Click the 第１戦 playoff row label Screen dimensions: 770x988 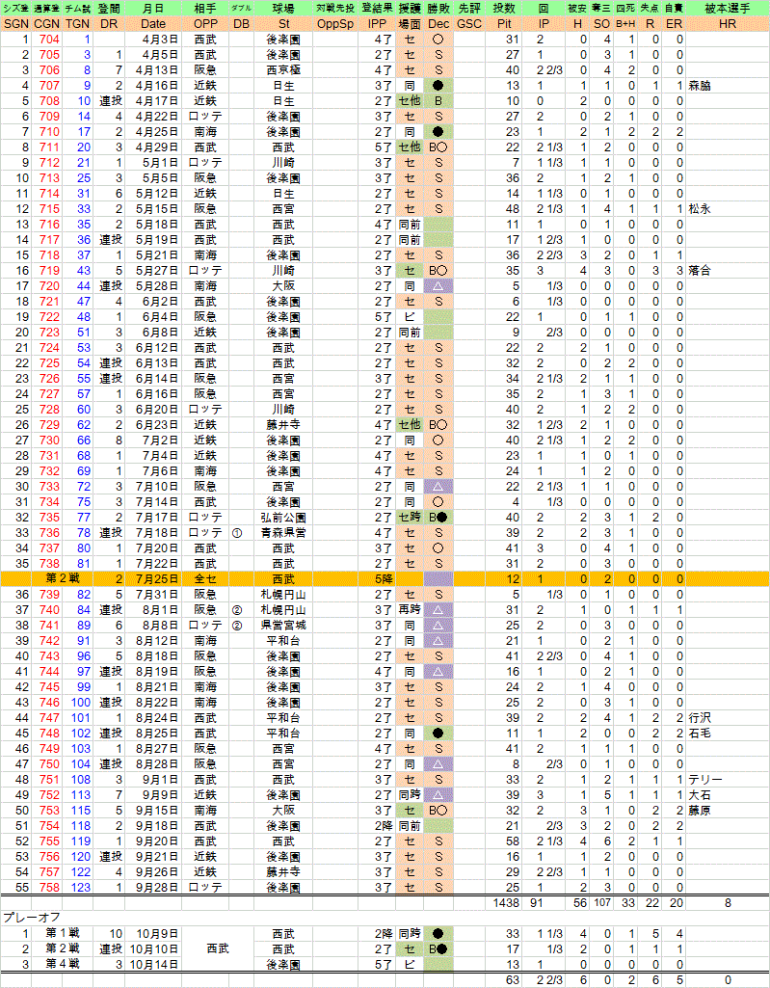coord(63,933)
